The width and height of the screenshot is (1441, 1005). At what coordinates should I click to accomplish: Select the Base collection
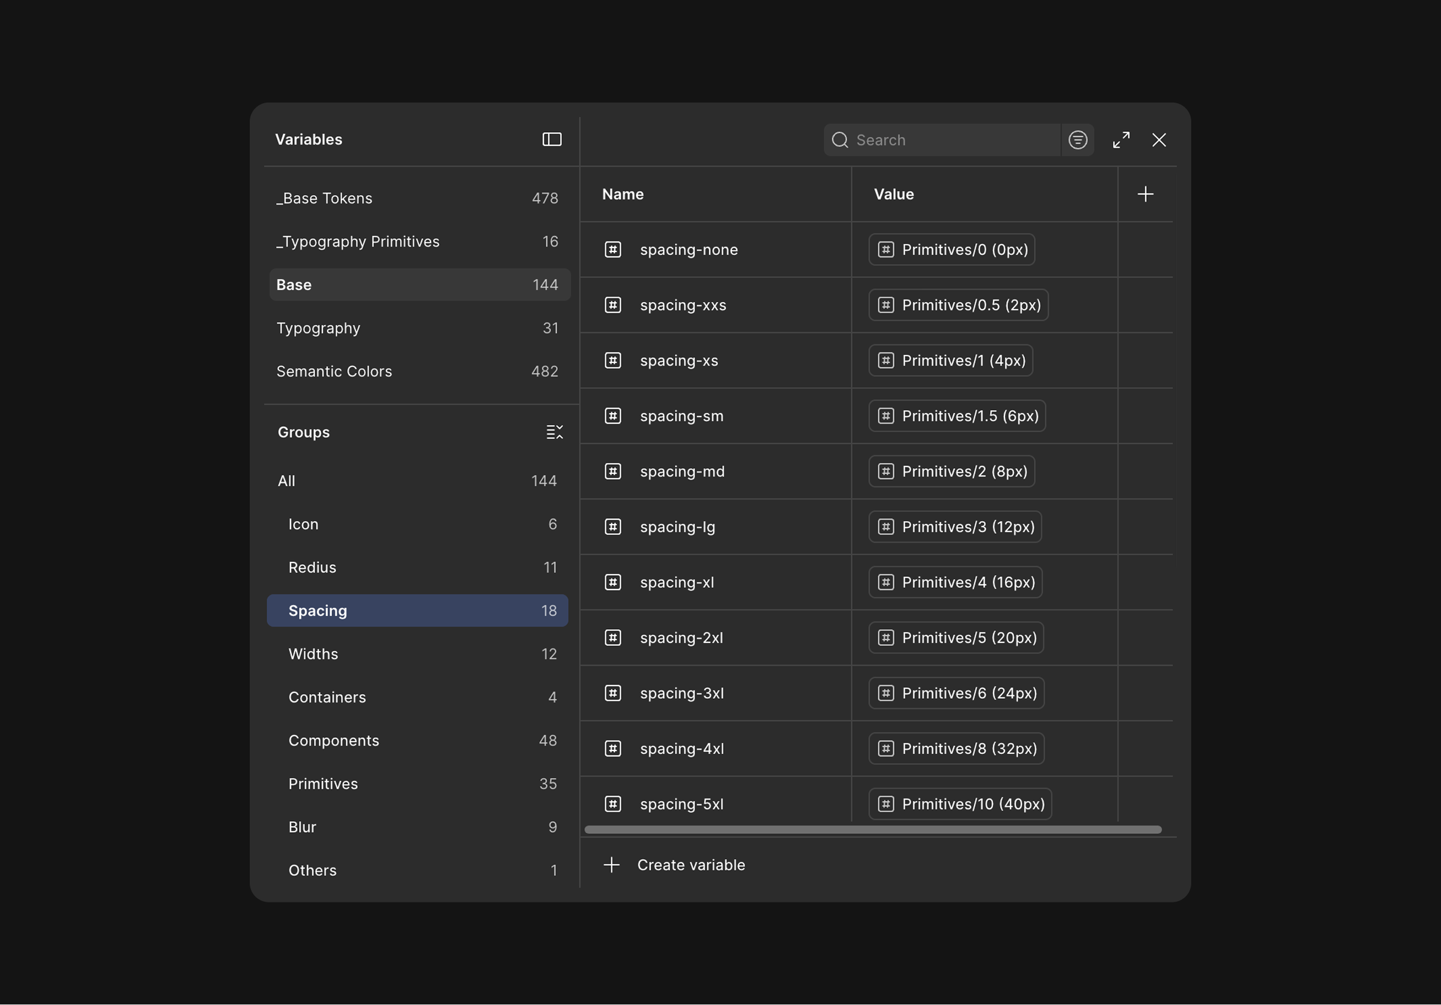(419, 285)
